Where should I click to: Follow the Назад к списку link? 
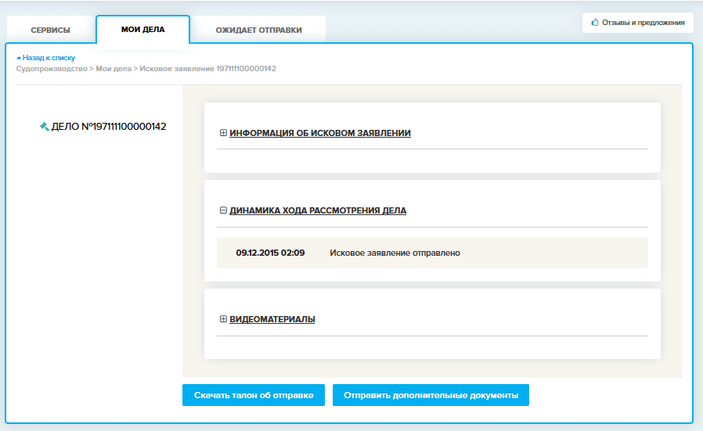[x=49, y=58]
